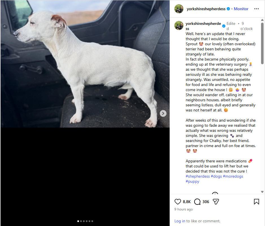
Task: Click scrollbar down arrow in caption
Action: (262, 192)
